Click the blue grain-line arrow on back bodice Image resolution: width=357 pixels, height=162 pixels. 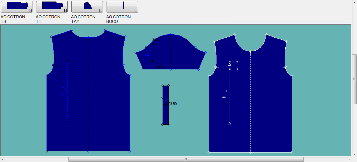click(x=62, y=91)
